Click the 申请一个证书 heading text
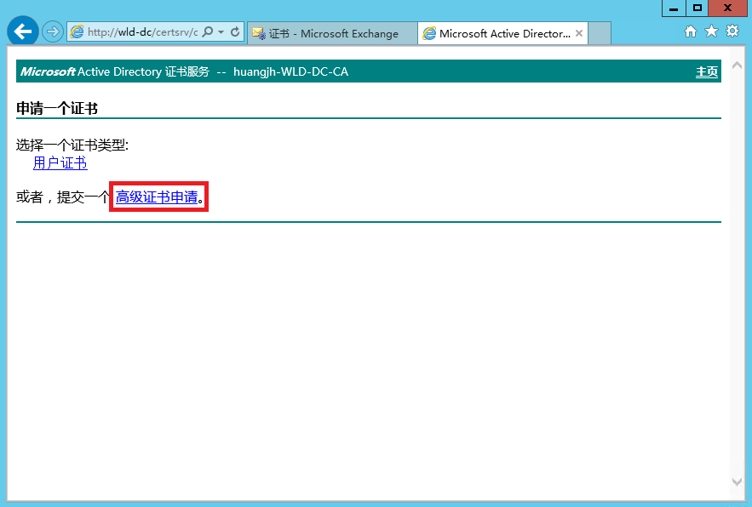Viewport: 752px width, 507px height. pos(57,108)
